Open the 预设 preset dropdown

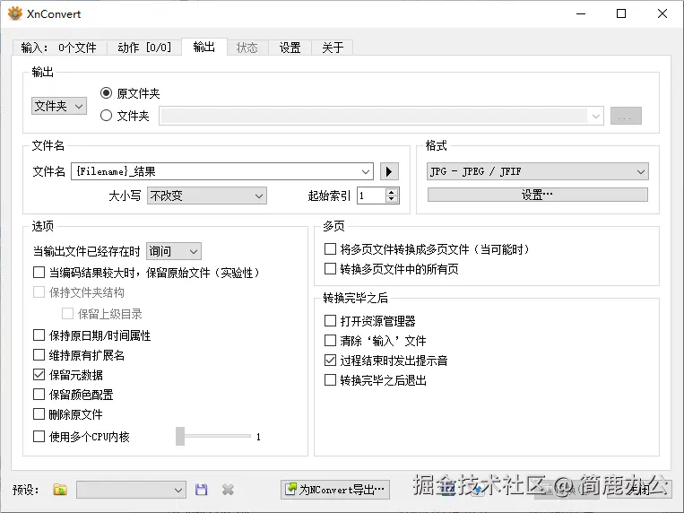(x=131, y=490)
